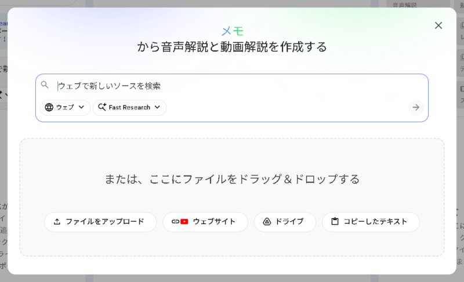Viewport: 464px width, 282px height.
Task: Click the magnifier search icon
Action: [x=45, y=85]
